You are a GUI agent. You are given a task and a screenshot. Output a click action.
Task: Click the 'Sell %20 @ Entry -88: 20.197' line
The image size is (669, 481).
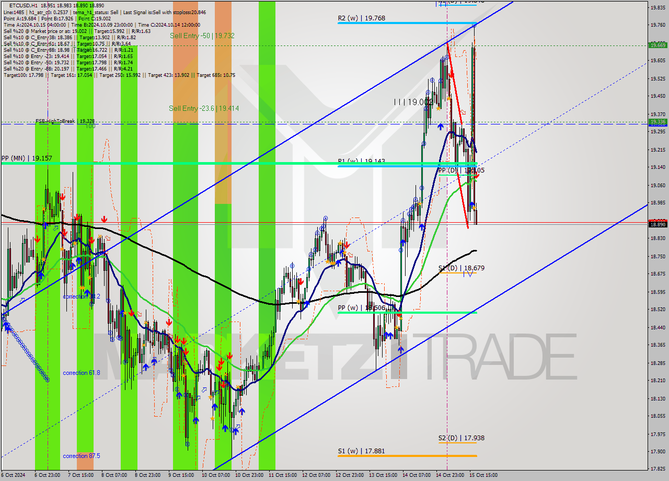(x=68, y=68)
